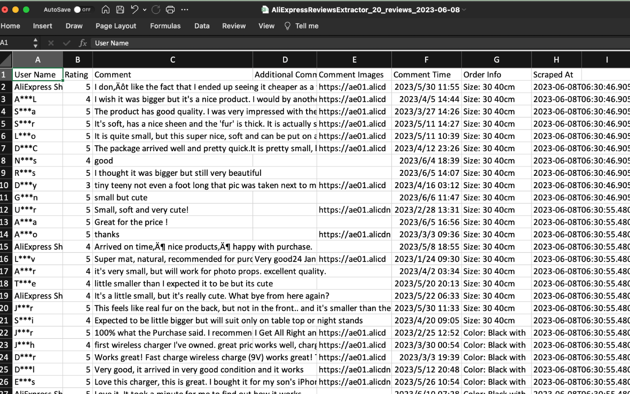Image resolution: width=630 pixels, height=394 pixels.
Task: Switch to the Draw tab
Action: pos(74,26)
